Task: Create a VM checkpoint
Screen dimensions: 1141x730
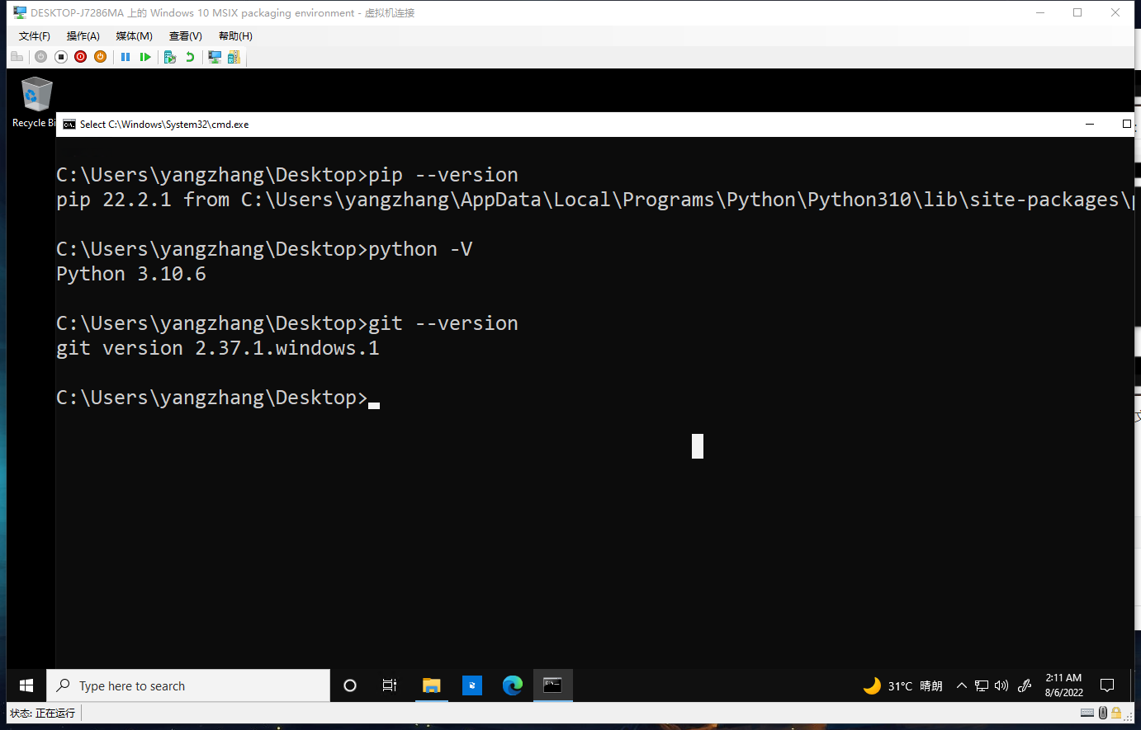Action: pyautogui.click(x=170, y=57)
